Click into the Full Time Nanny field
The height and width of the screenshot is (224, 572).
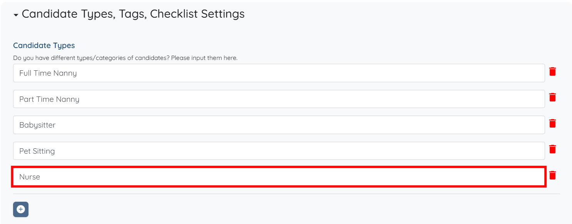(279, 73)
